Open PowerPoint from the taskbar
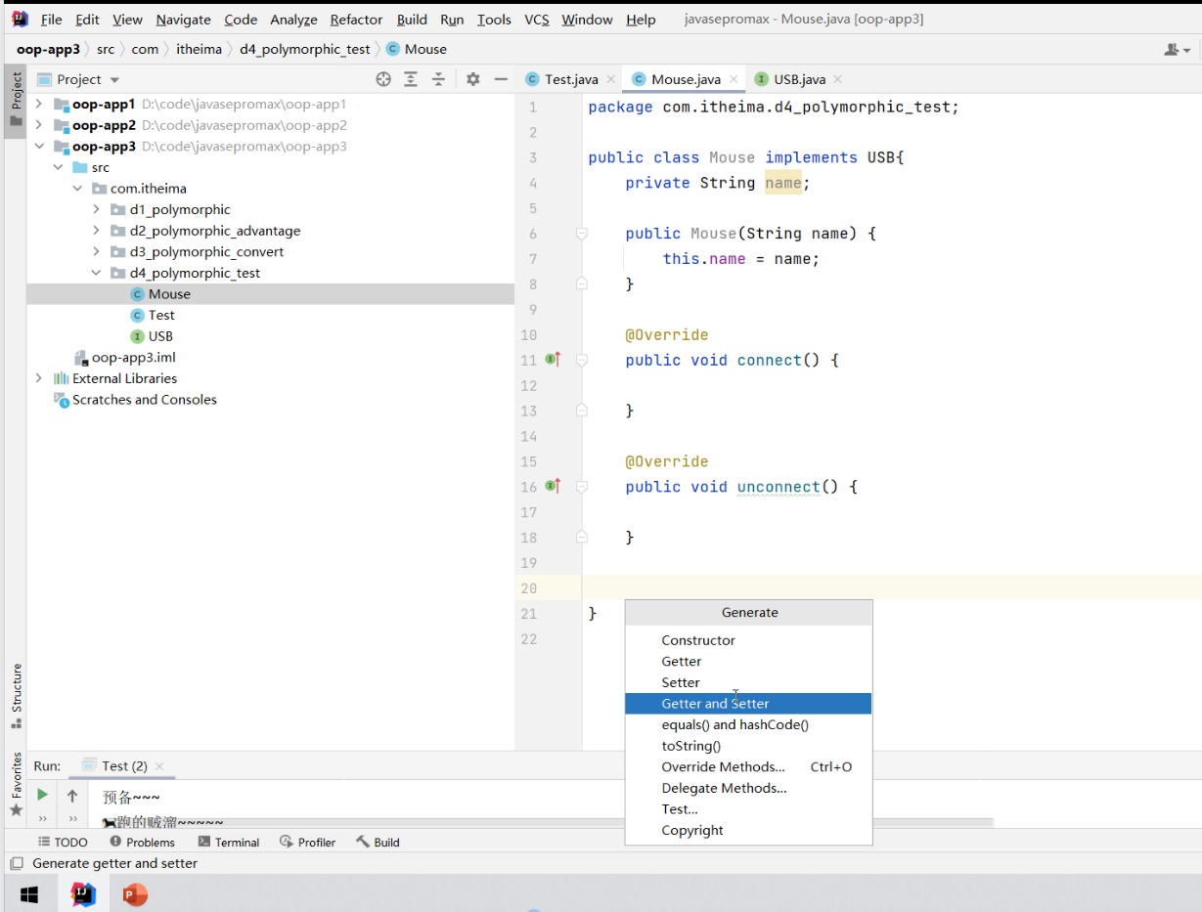This screenshot has height=912, width=1202. (x=135, y=894)
